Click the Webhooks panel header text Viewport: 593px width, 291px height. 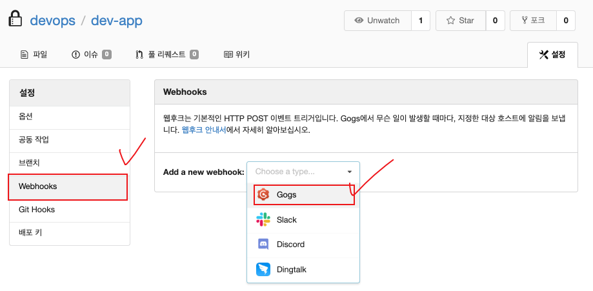[185, 92]
